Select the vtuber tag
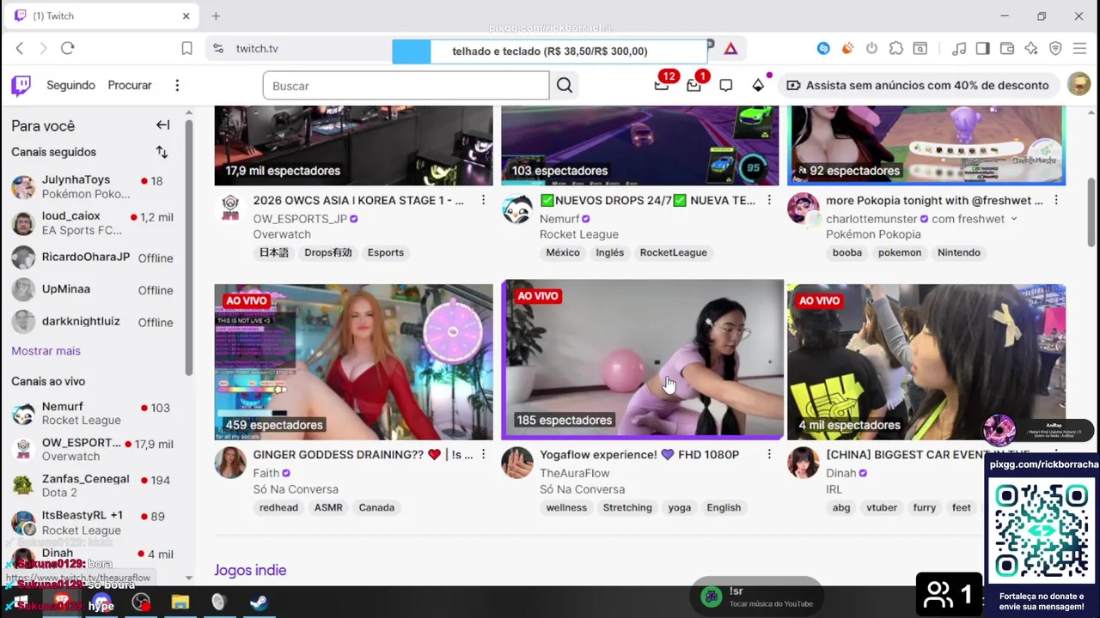The image size is (1100, 618). click(x=882, y=507)
